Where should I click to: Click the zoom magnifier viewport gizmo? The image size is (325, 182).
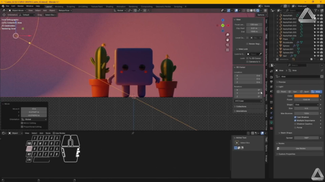pyautogui.click(x=227, y=35)
